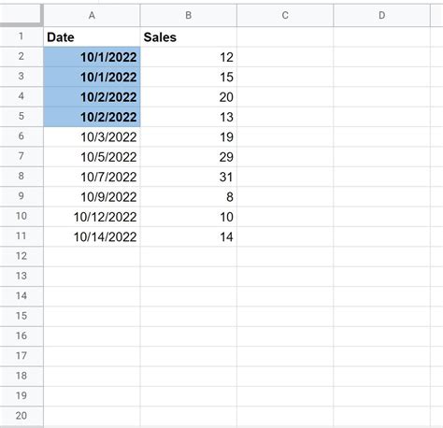
Task: Click the Date header cell
Action: tap(92, 37)
